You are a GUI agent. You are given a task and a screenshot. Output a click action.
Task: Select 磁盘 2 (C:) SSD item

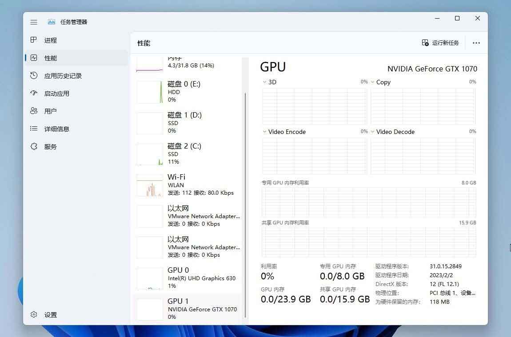click(188, 153)
